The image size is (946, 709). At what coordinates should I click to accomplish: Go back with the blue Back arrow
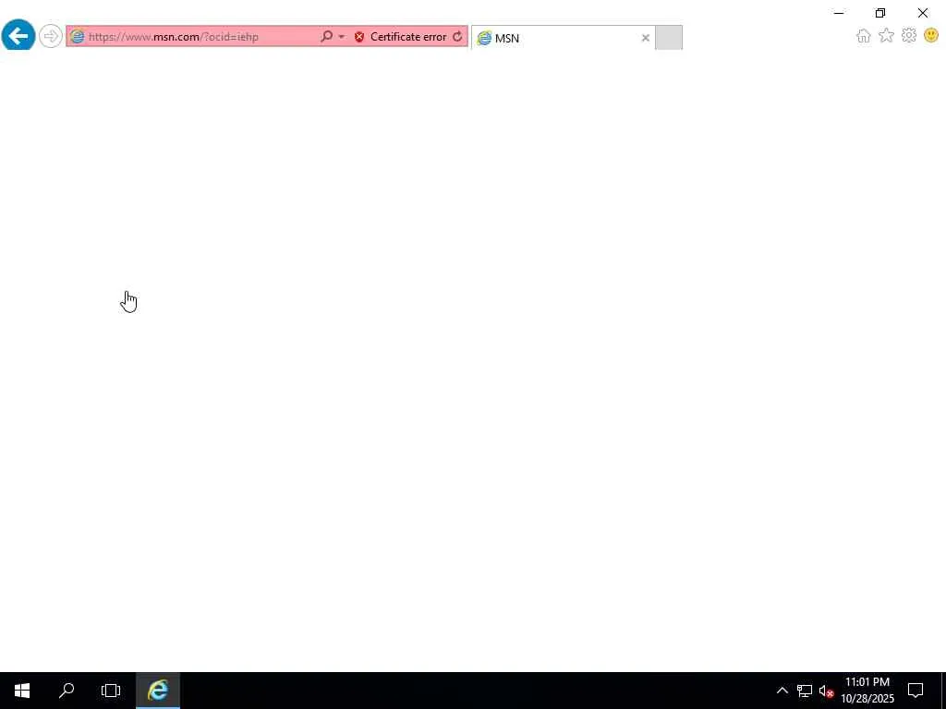[18, 36]
